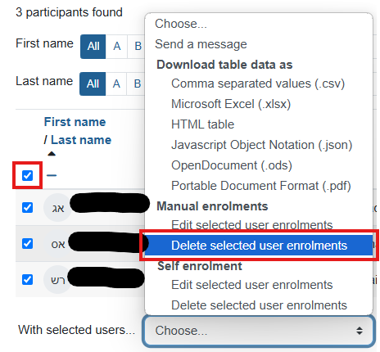Filter Last name by All
380x352 pixels.
[x=93, y=83]
